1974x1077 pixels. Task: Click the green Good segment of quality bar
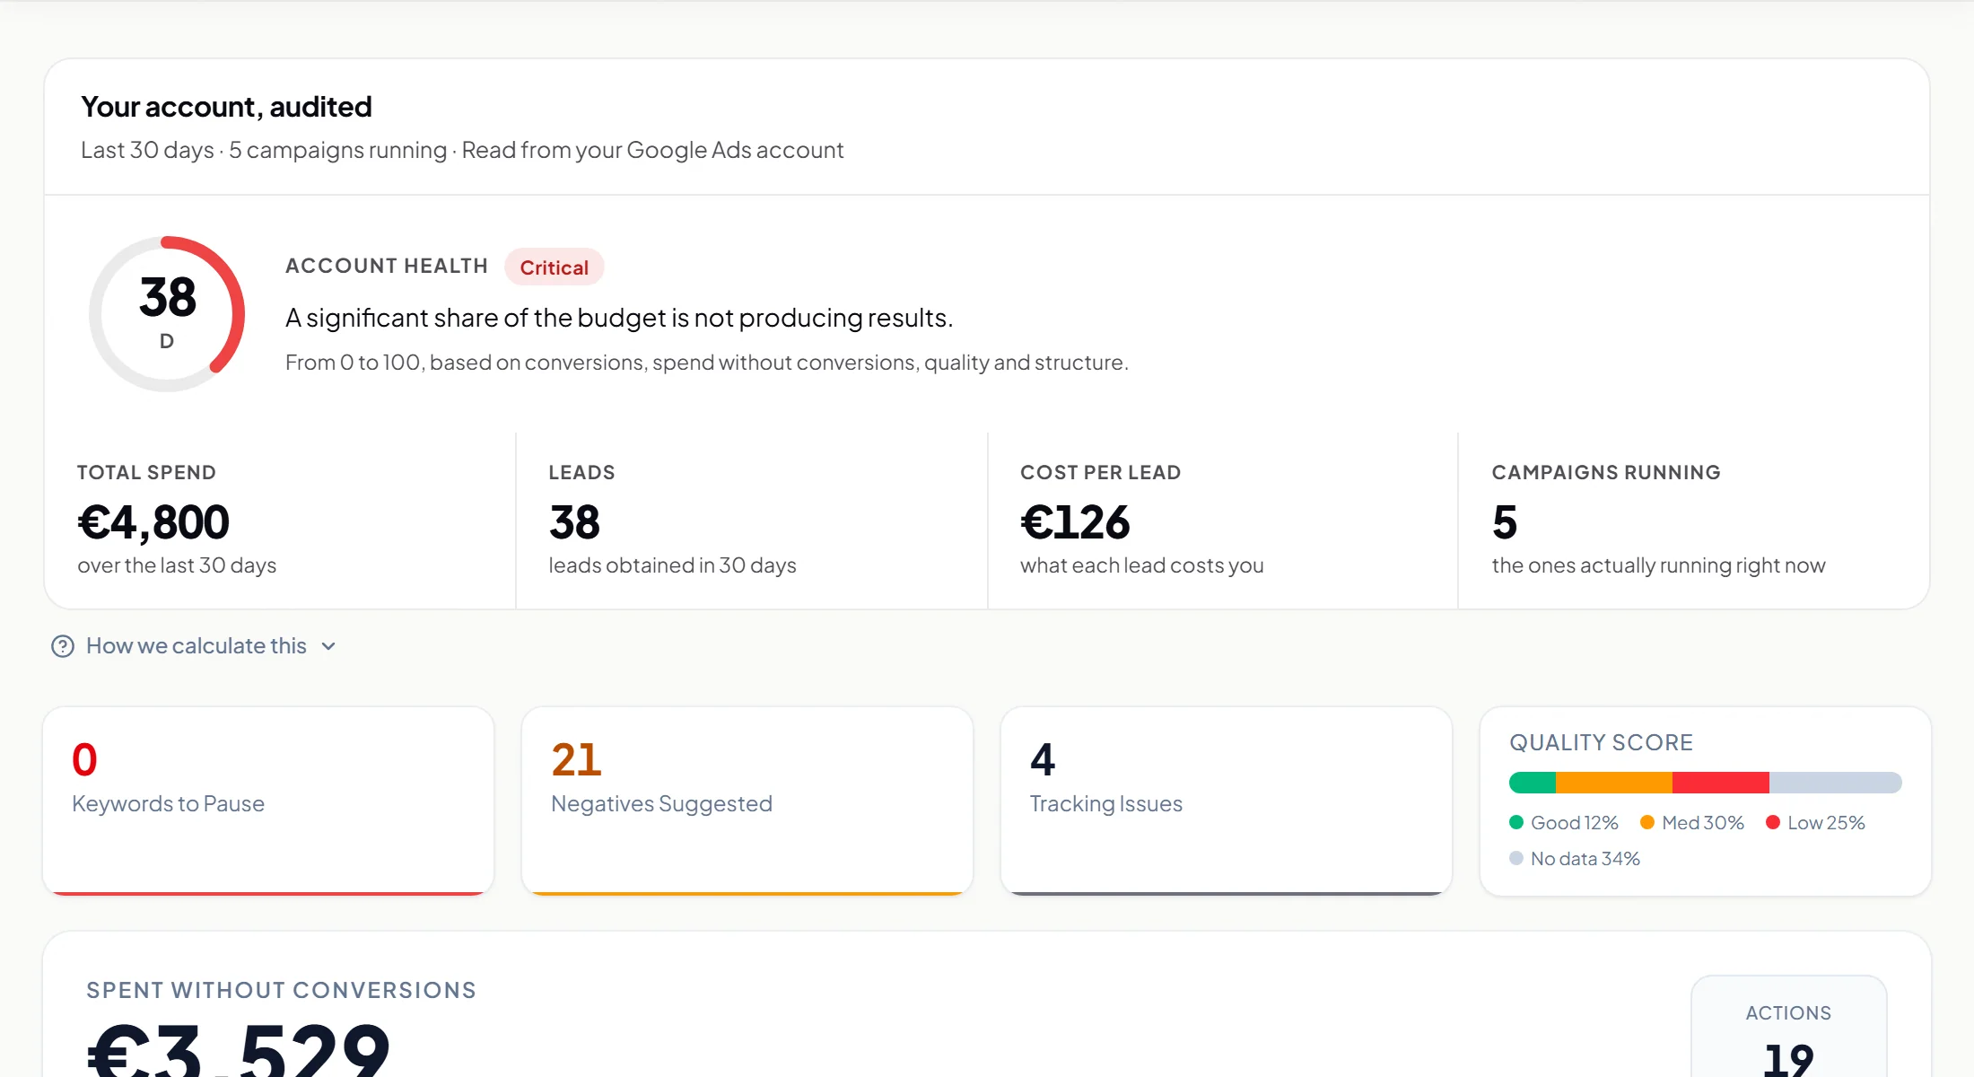(x=1533, y=783)
